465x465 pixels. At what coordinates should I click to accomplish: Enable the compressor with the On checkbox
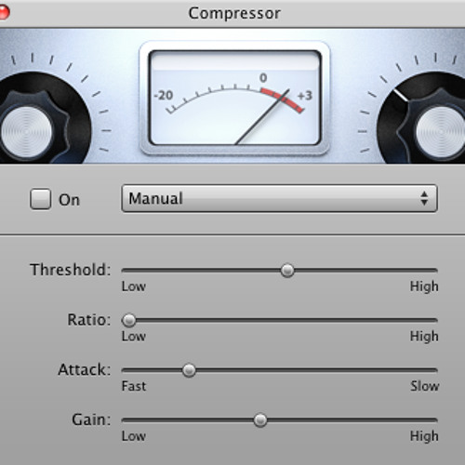[41, 199]
